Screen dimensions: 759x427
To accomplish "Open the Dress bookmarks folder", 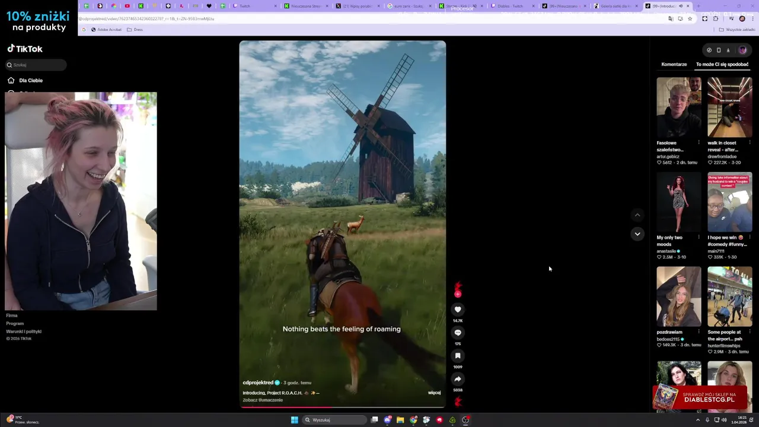I will (135, 29).
